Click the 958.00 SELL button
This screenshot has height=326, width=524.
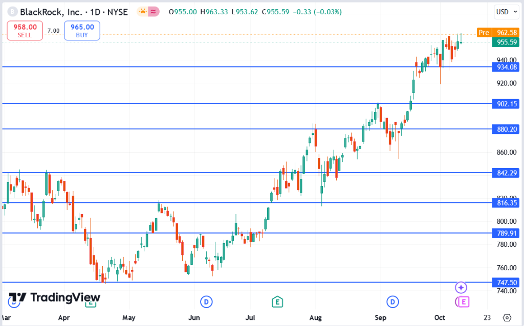(25, 31)
